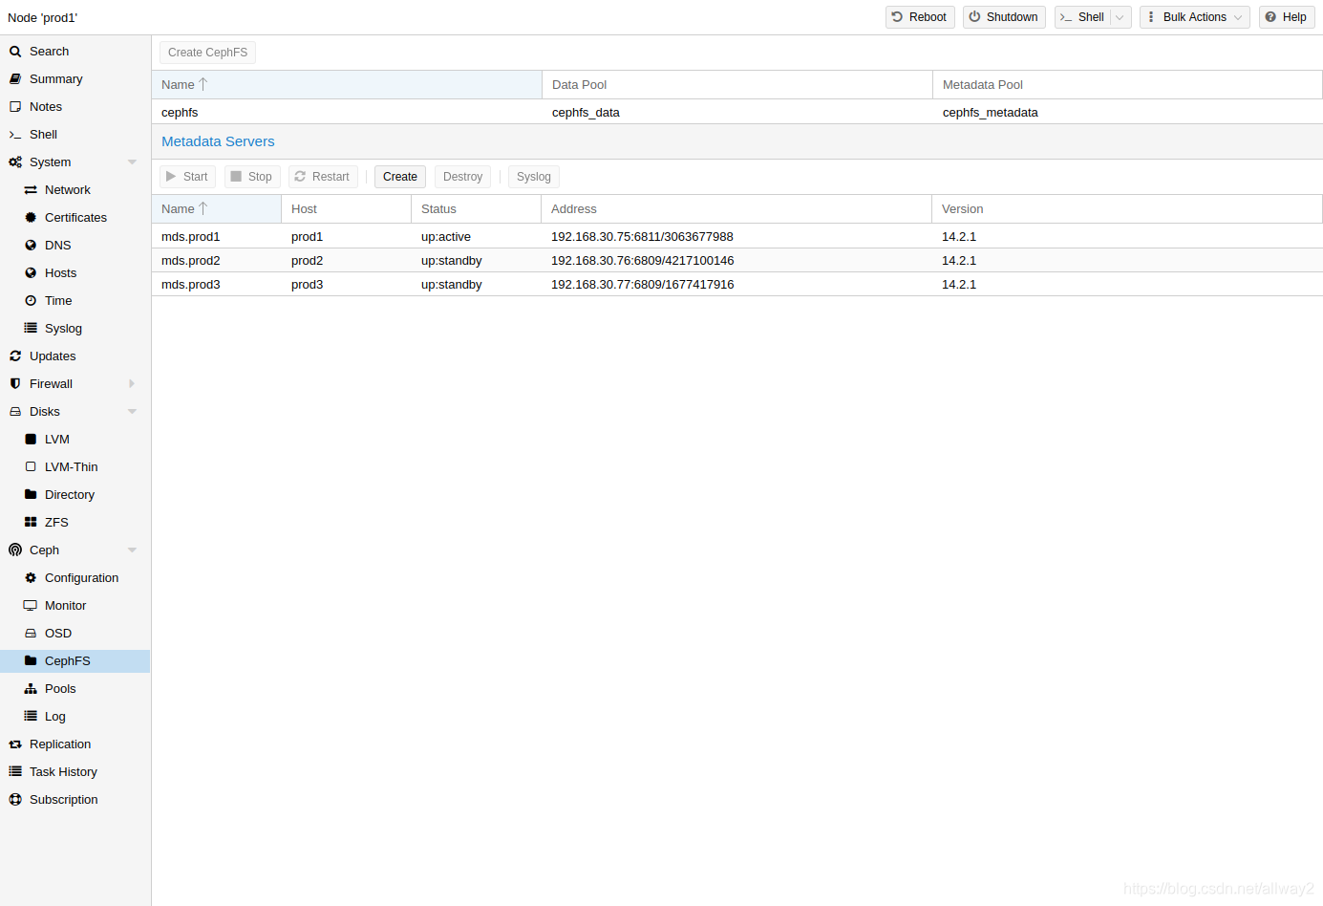Click the Task History list icon

coord(15,772)
